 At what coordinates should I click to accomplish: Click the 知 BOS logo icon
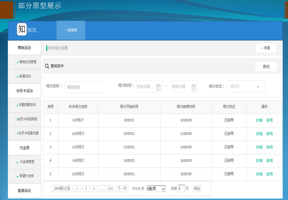coord(22,29)
